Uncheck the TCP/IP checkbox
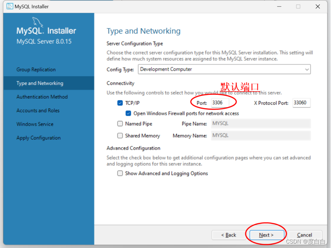This screenshot has height=248, width=331. [120, 103]
